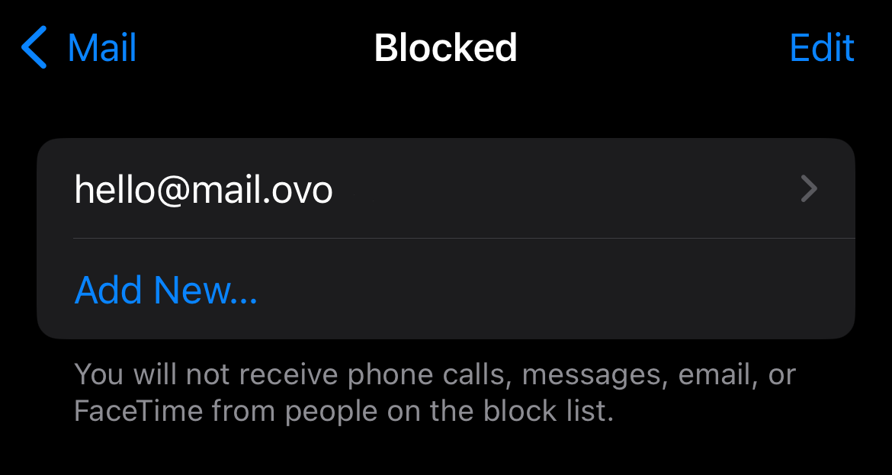
Task: Click the dark blocked contacts list card
Action: click(446, 239)
